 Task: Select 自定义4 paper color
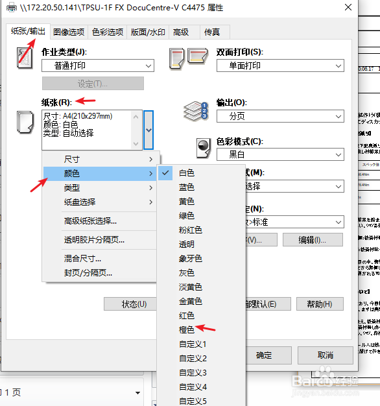tap(202, 387)
